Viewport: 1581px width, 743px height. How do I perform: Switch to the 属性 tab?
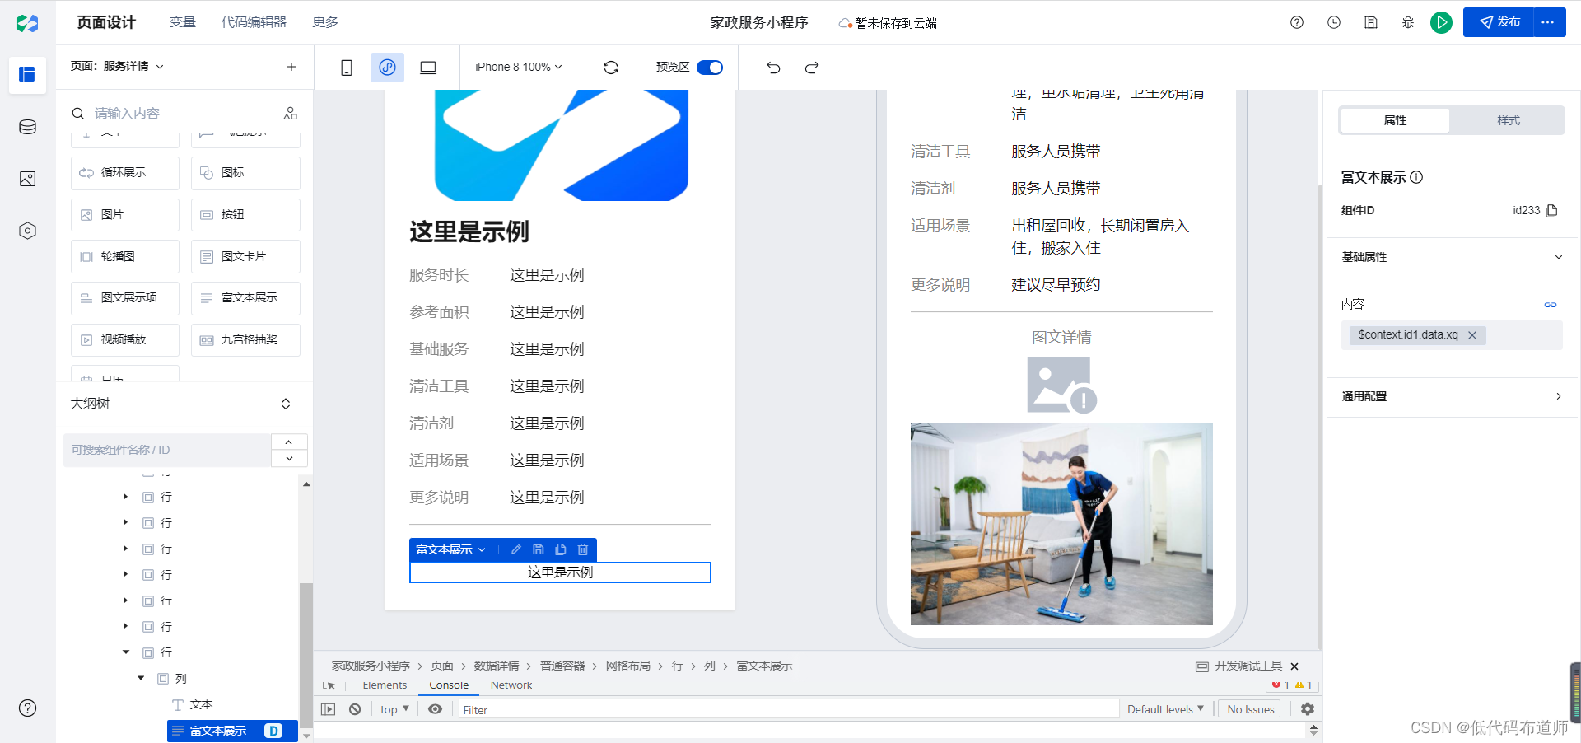pos(1395,120)
